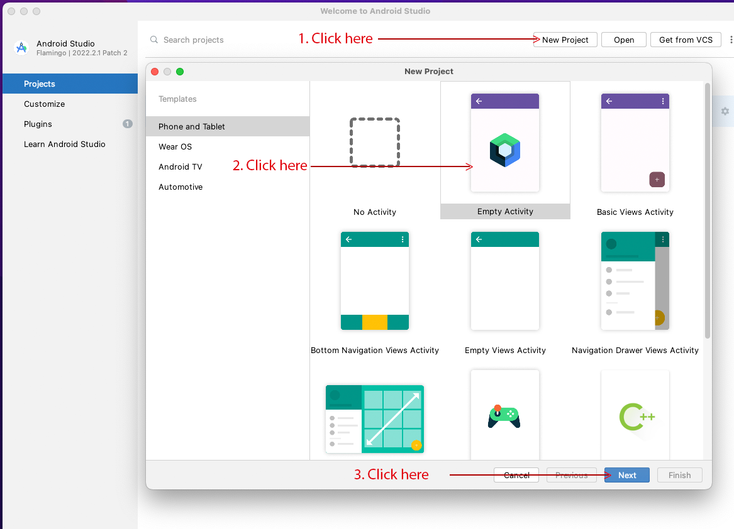Click the Android Studio logo icon
This screenshot has height=529, width=734.
click(x=21, y=48)
